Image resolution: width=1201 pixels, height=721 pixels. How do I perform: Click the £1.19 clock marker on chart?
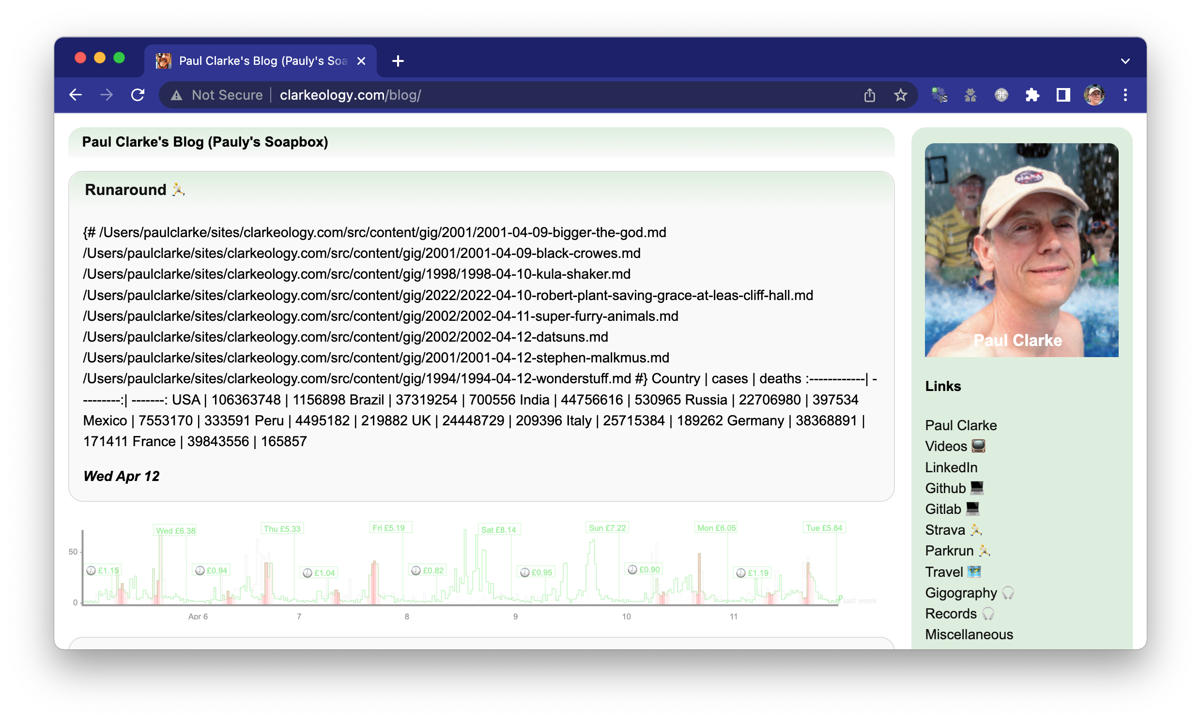click(x=753, y=573)
